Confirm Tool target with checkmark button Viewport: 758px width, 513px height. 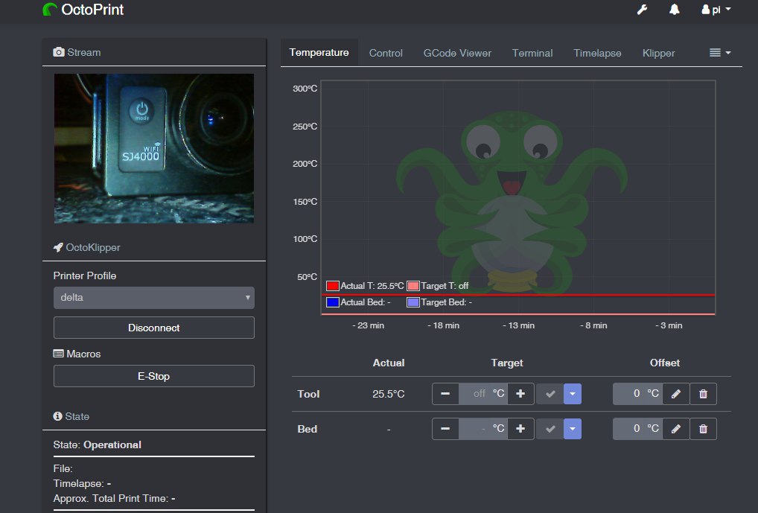(550, 394)
